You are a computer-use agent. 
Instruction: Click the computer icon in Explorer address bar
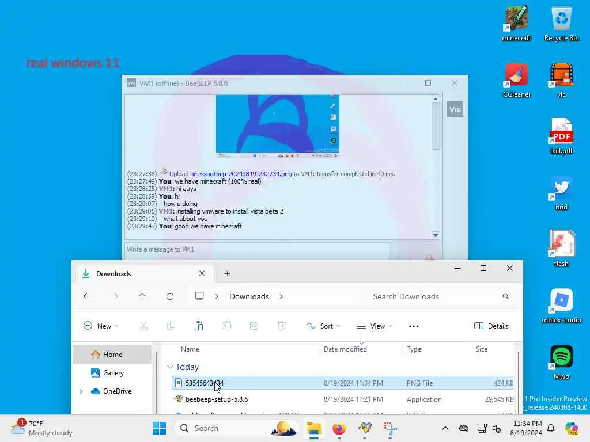[199, 296]
